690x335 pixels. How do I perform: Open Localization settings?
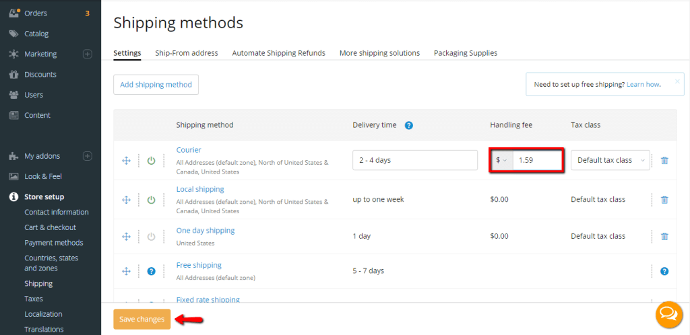coord(43,314)
